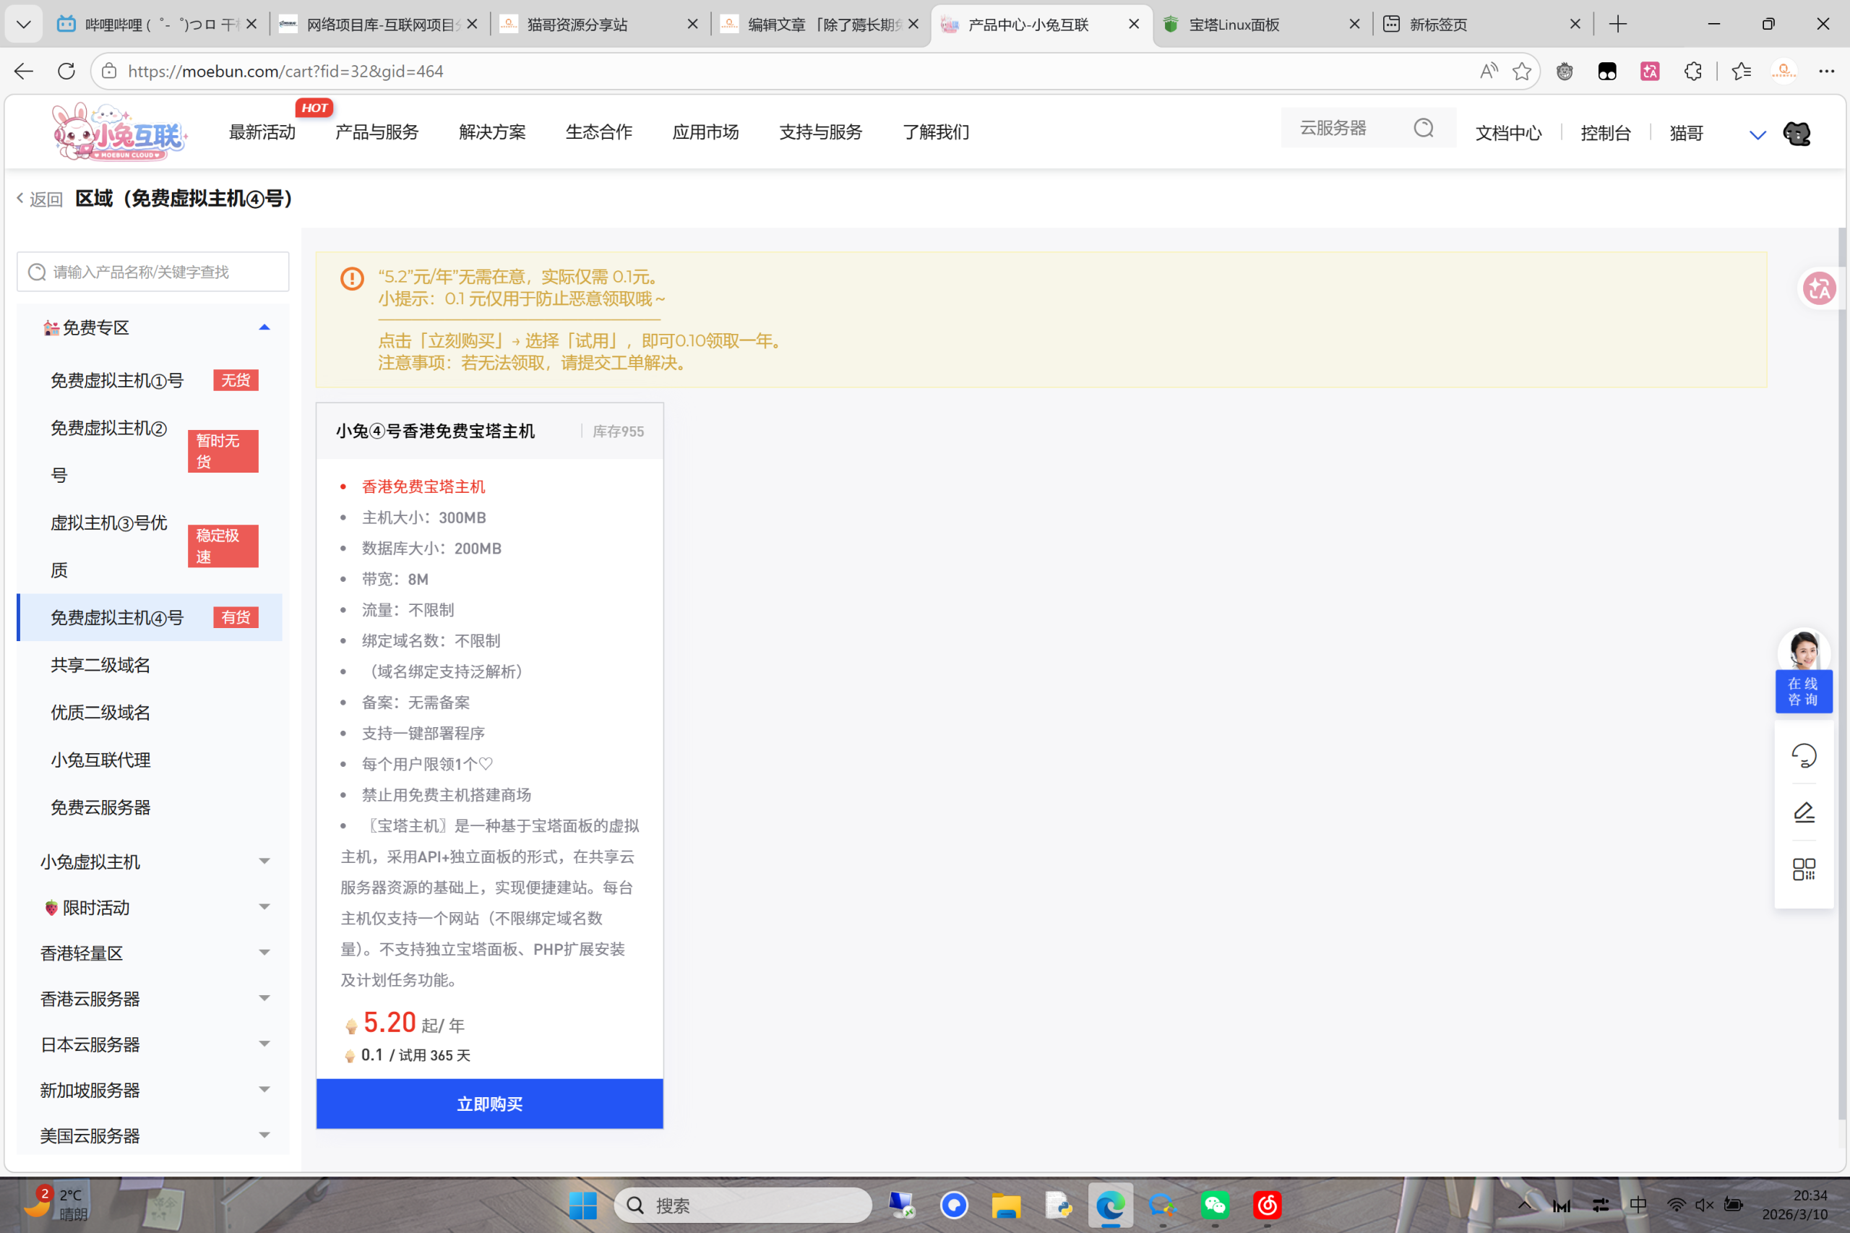
Task: Expand the 日本云服务器 category
Action: (x=264, y=1044)
